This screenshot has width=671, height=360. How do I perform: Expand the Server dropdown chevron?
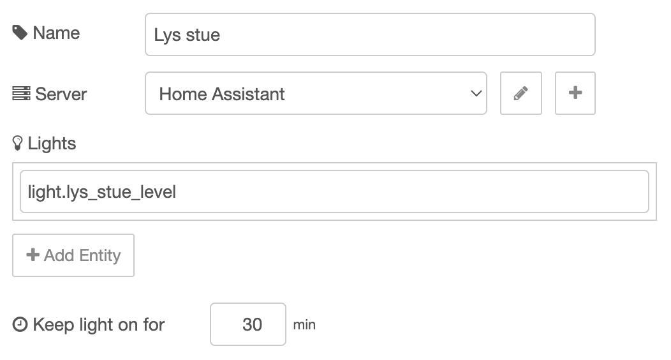tap(475, 94)
